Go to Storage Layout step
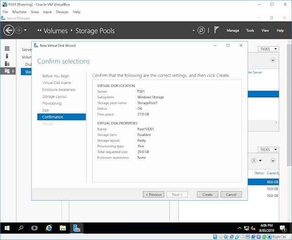Viewport: 292px width, 240px height. [54, 96]
